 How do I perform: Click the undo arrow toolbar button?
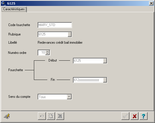coord(42,116)
